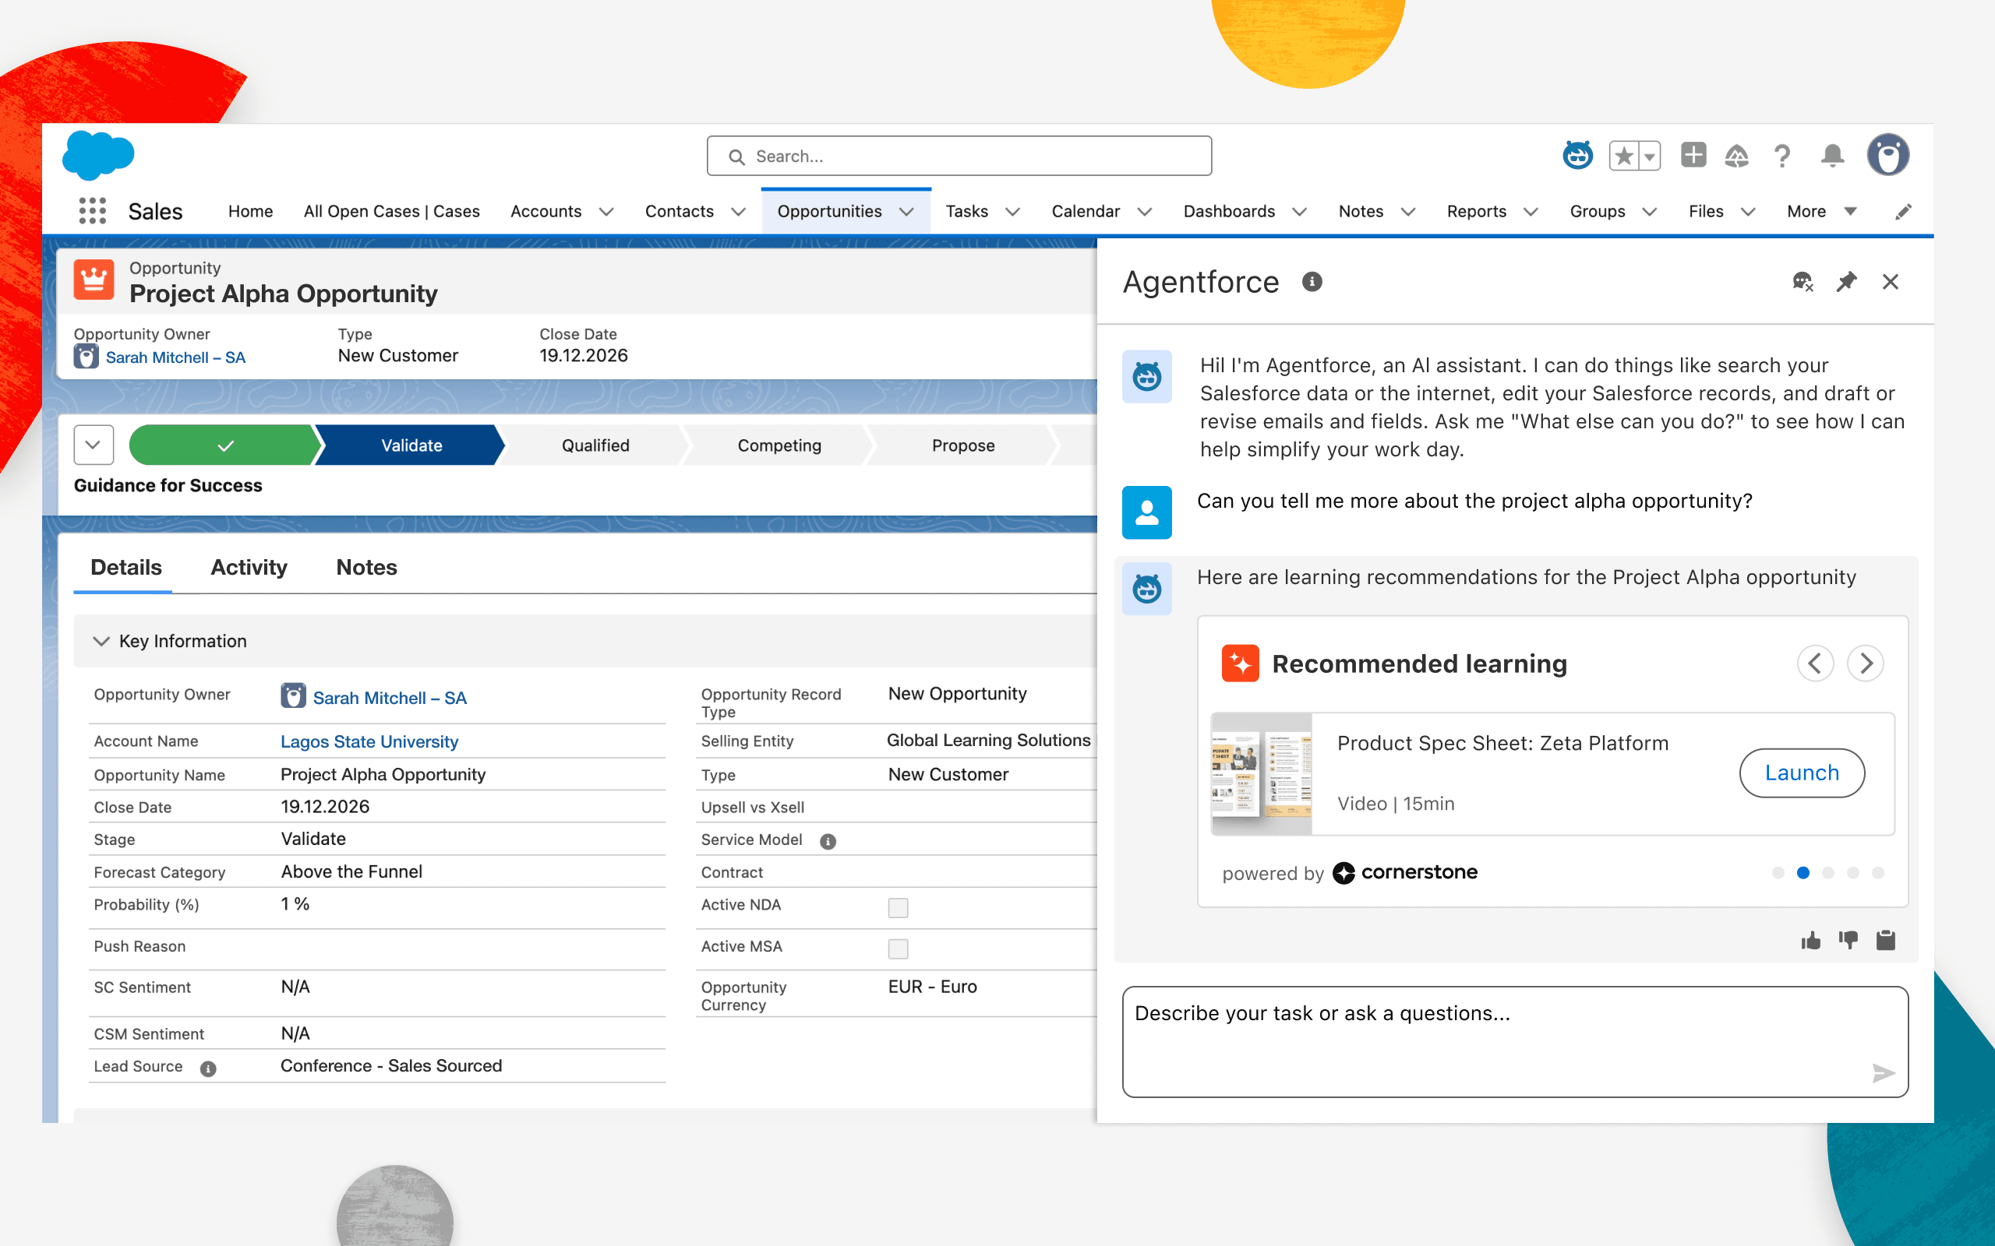1995x1246 pixels.
Task: Select the Qualified stage in path
Action: coord(595,445)
